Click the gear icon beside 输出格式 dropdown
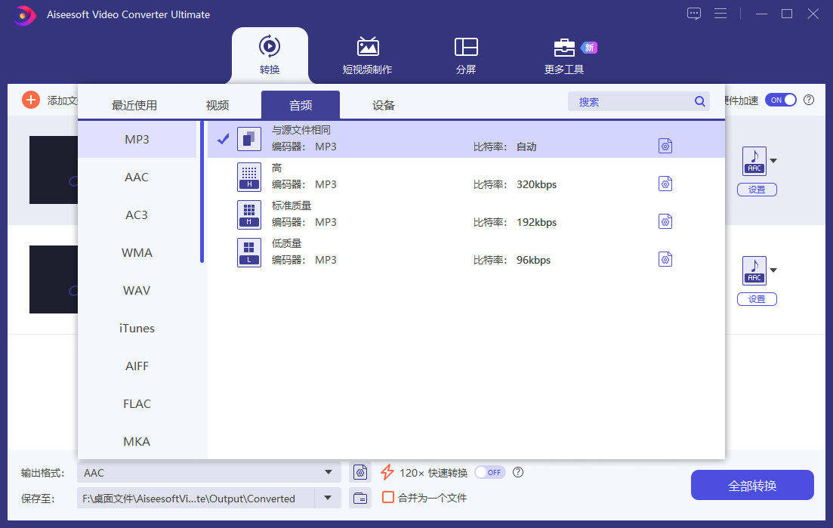The width and height of the screenshot is (833, 528). pos(359,471)
